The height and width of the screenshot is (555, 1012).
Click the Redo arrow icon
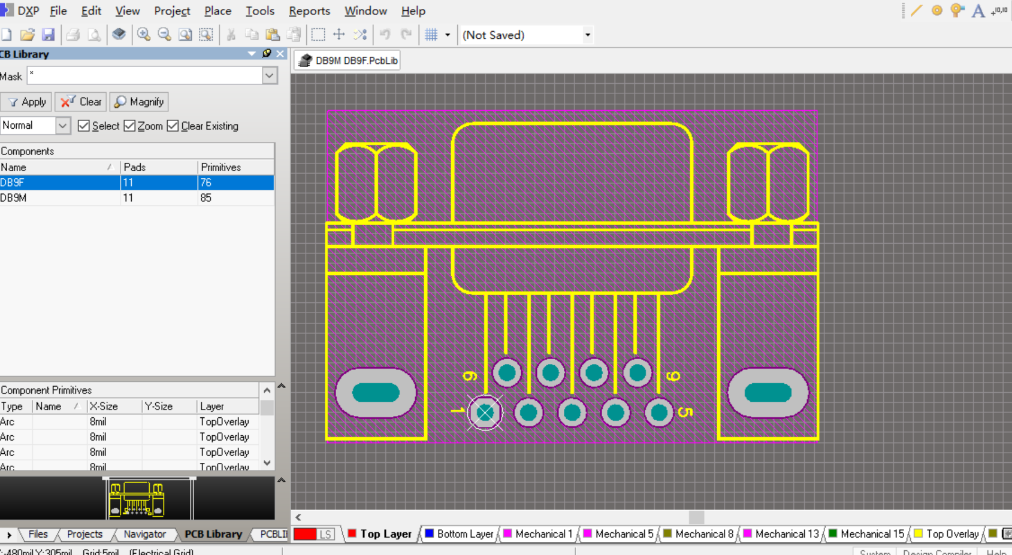click(x=406, y=35)
